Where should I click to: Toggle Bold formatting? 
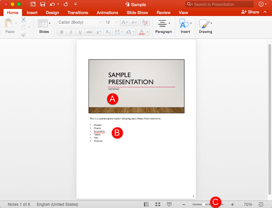(x=62, y=32)
